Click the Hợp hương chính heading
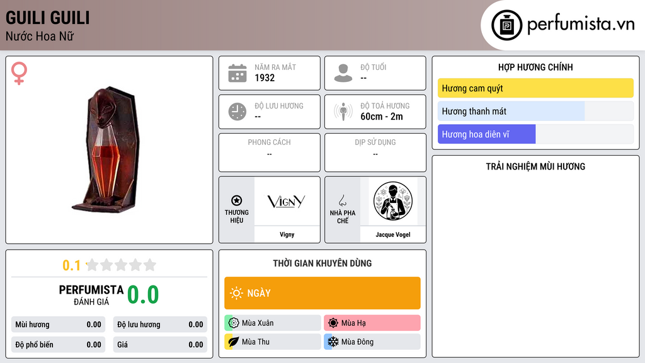 (x=535, y=67)
